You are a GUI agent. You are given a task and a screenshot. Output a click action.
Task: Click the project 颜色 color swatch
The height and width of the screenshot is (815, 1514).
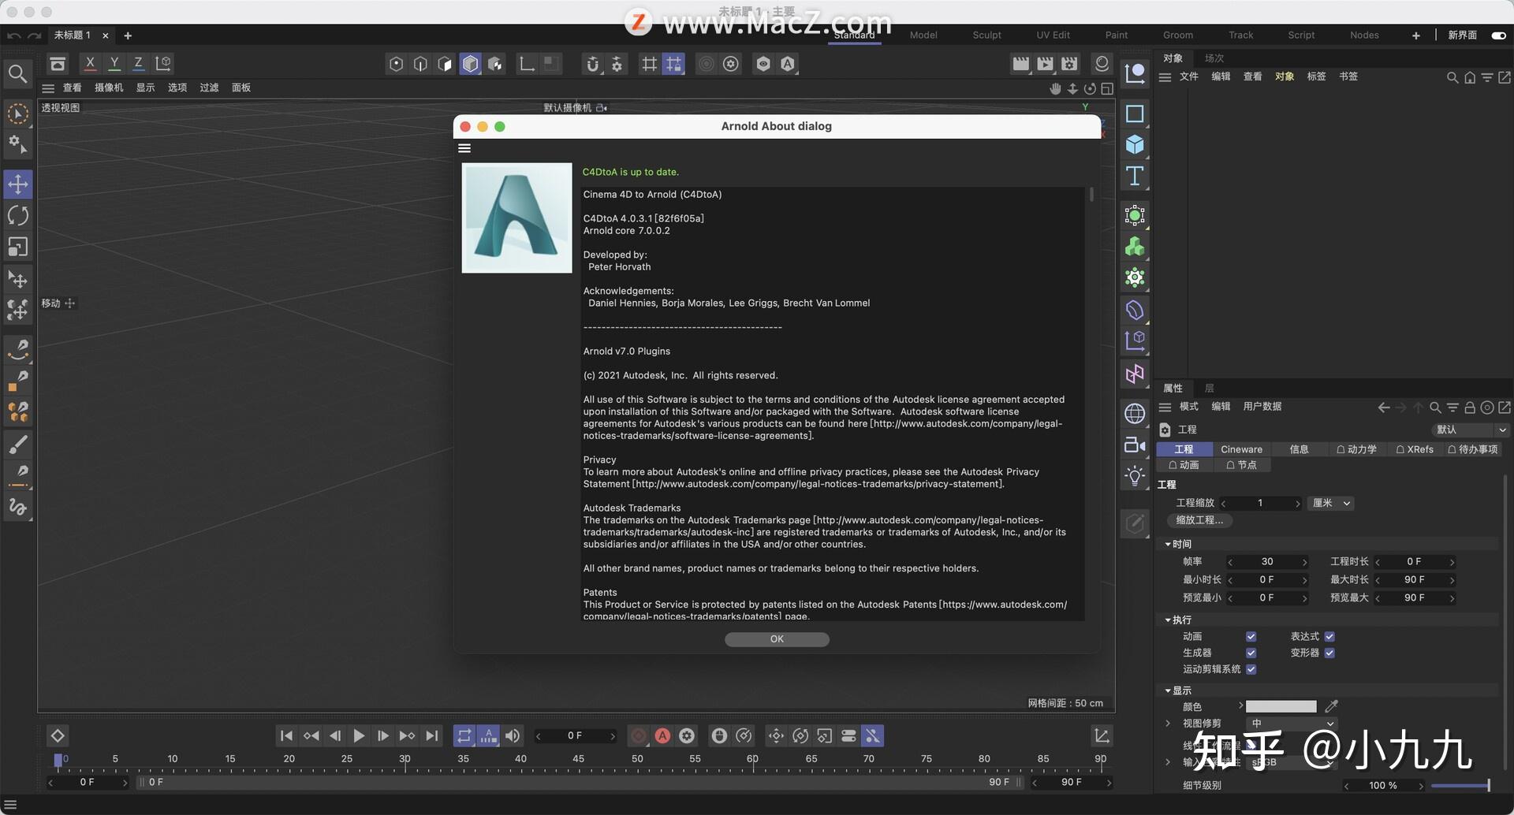(1281, 706)
